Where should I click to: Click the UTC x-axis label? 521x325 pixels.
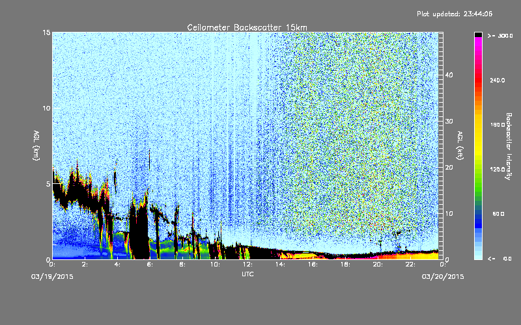247,274
